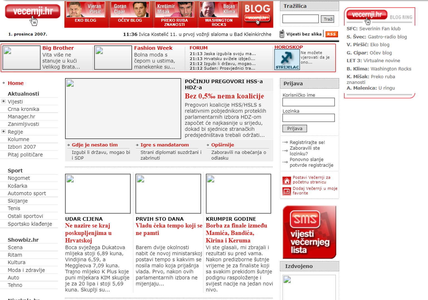Click the vecernji.hr logo at top left
The height and width of the screenshot is (300, 428).
[33, 12]
